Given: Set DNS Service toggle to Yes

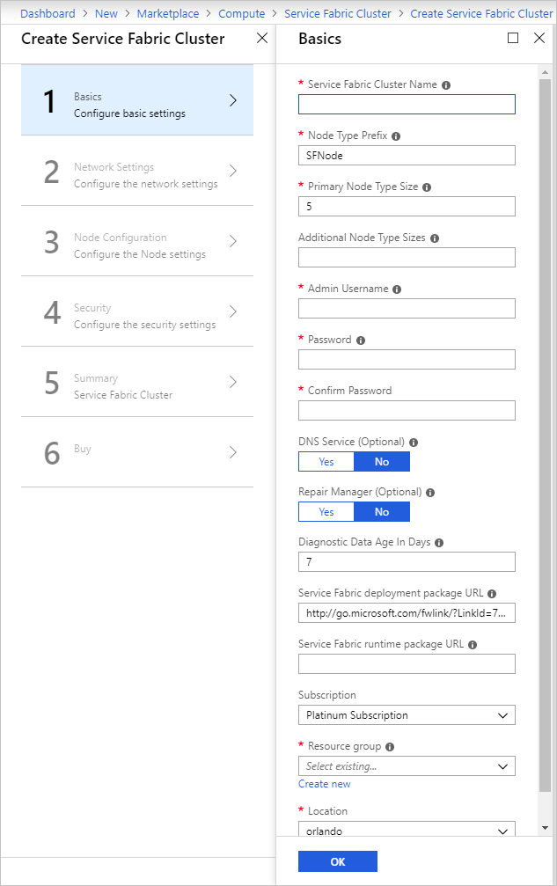Looking at the screenshot, I should [326, 462].
